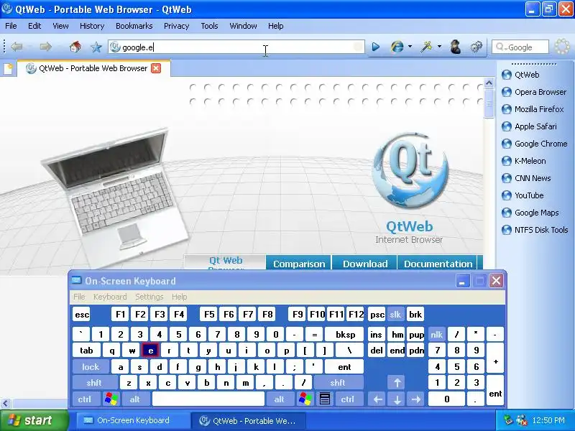Open settings gears icon in toolbar
The height and width of the screenshot is (431, 575).
[x=477, y=47]
